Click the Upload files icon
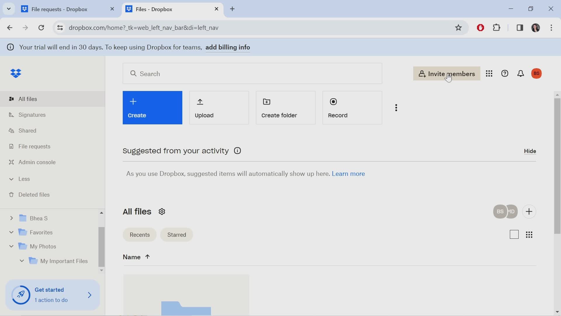This screenshot has height=316, width=561. coord(200,102)
